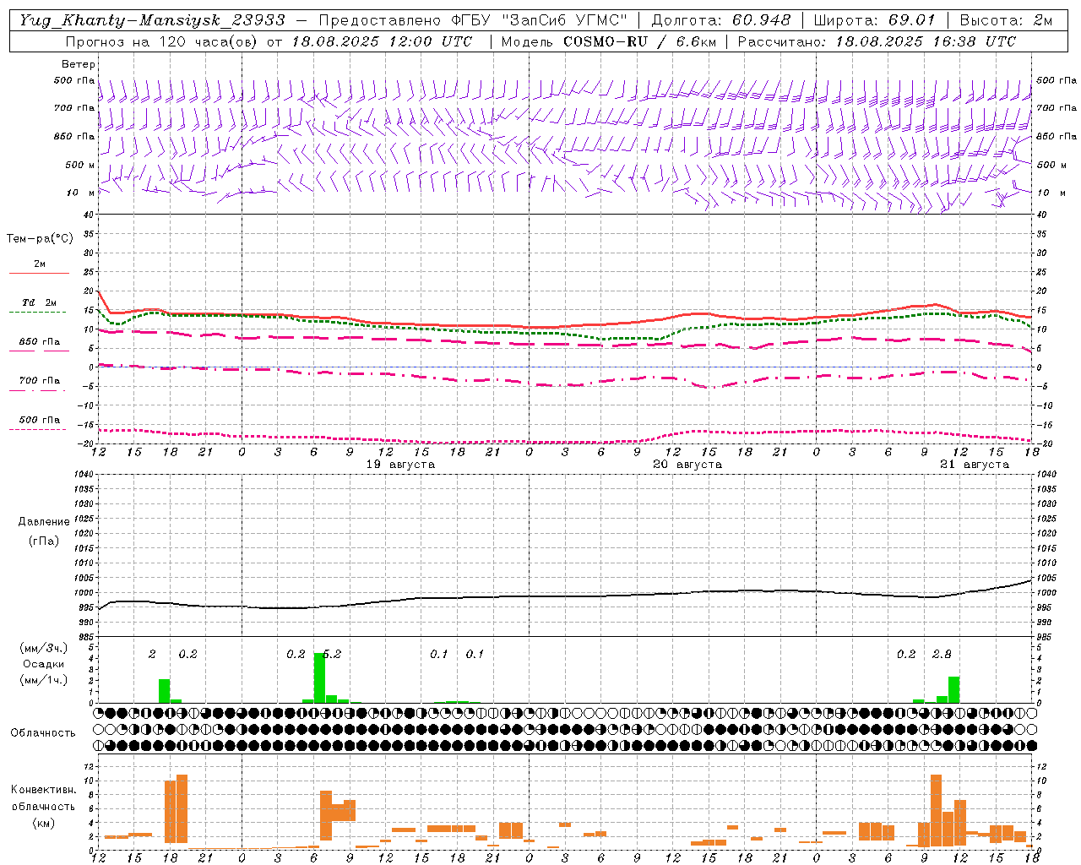Click the tallest green precipitation bar under 5.2
The image size is (1081, 865).
tap(319, 677)
